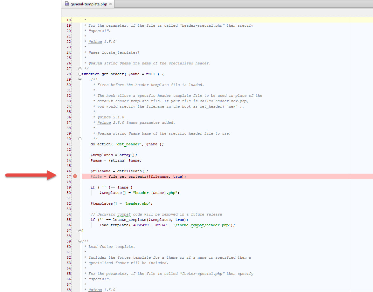Click the PHP file icon on the tab
The width and height of the screenshot is (373, 292).
[67, 4]
